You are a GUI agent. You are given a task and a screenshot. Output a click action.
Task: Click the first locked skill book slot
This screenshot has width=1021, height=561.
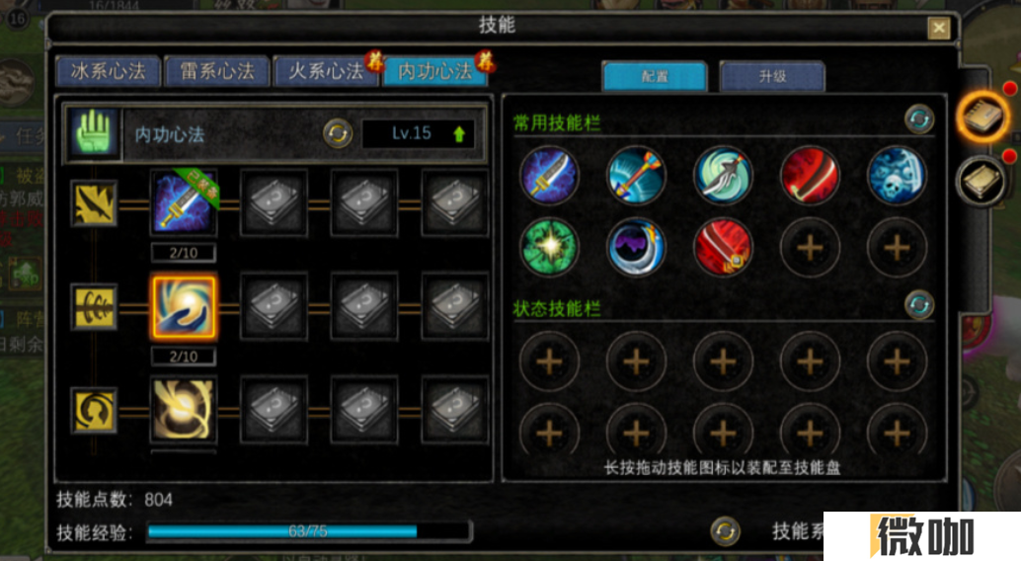tap(274, 203)
